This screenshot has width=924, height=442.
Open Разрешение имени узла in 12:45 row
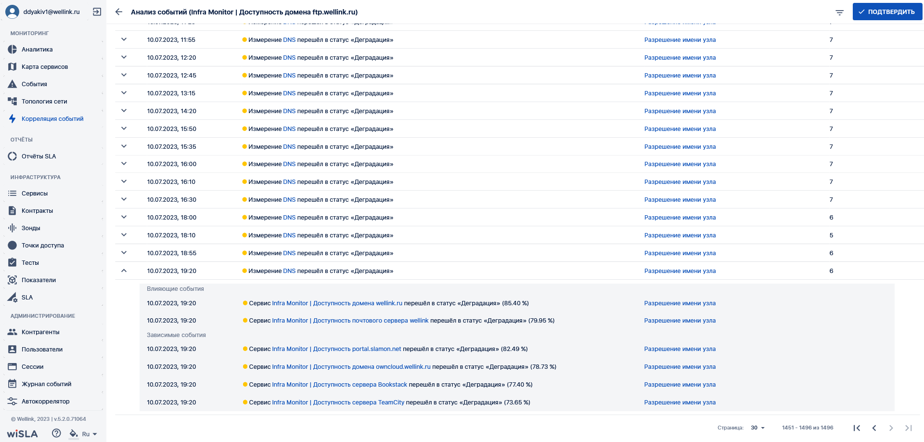pos(680,76)
